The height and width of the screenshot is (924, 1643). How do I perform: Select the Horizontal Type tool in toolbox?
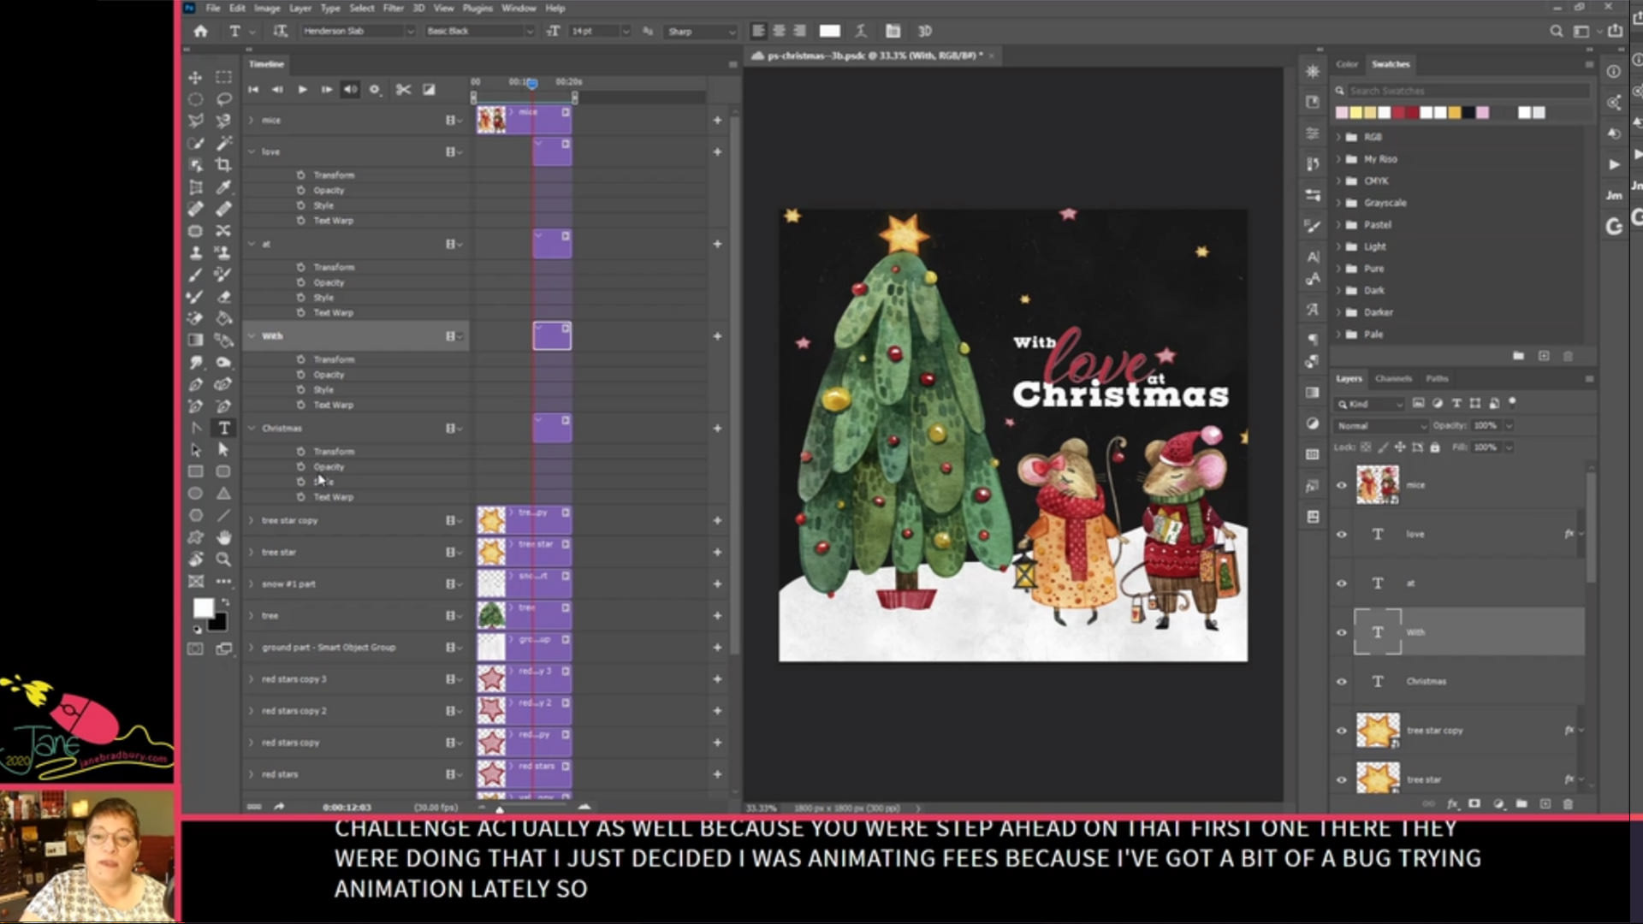coord(223,428)
